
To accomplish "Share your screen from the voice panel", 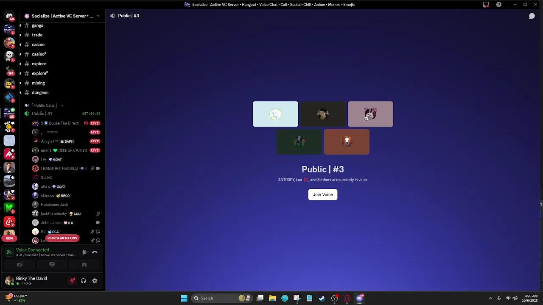I will pos(52,265).
